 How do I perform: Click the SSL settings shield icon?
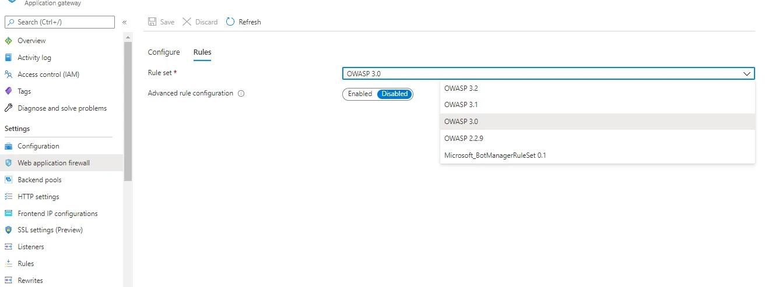tap(8, 230)
